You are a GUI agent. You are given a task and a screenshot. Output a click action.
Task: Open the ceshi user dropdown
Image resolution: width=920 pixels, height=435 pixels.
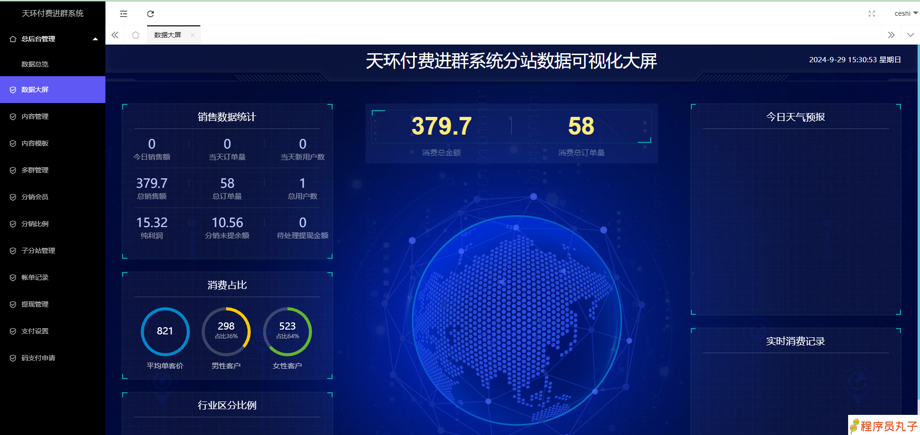coord(906,13)
